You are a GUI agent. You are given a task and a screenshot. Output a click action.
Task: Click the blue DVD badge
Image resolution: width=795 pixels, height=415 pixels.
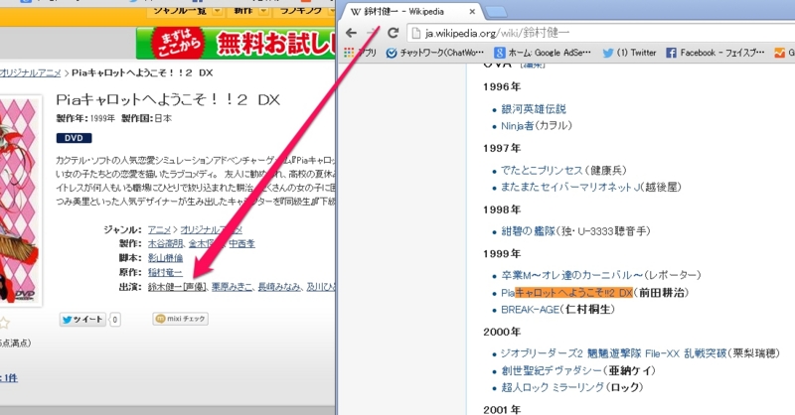click(x=74, y=138)
